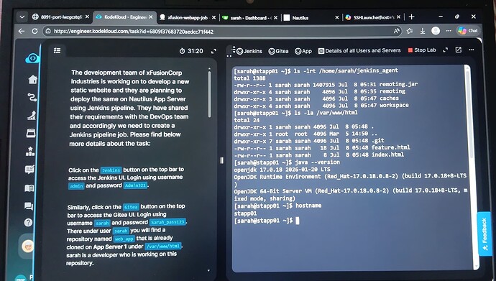Open terminal in new window icon
The image size is (496, 281).
[458, 50]
